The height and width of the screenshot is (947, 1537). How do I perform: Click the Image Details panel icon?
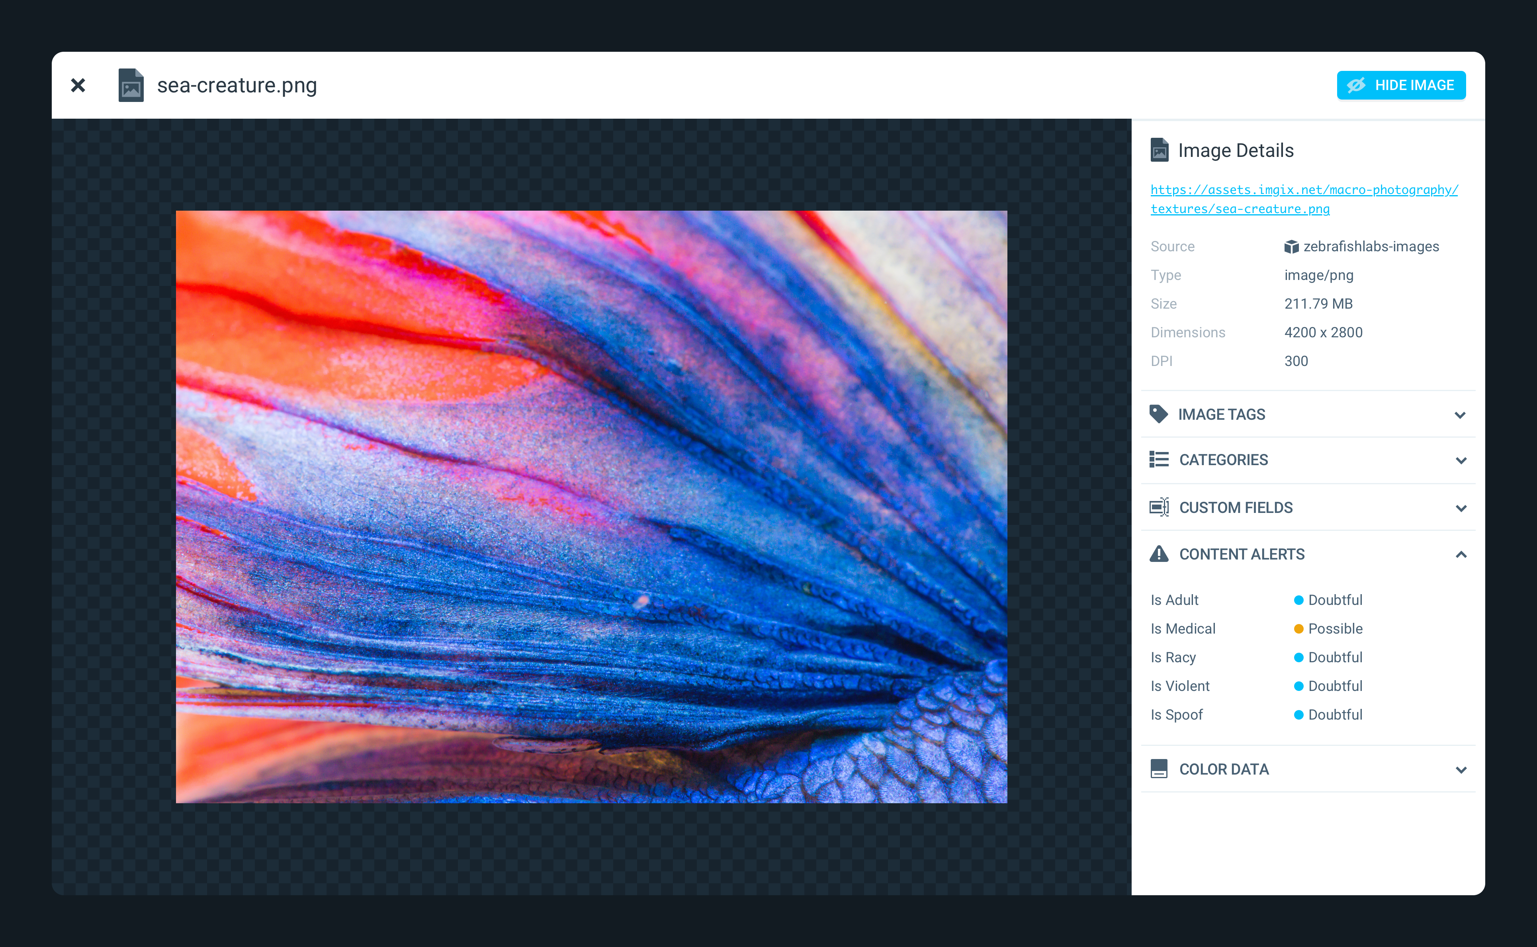[x=1160, y=150]
